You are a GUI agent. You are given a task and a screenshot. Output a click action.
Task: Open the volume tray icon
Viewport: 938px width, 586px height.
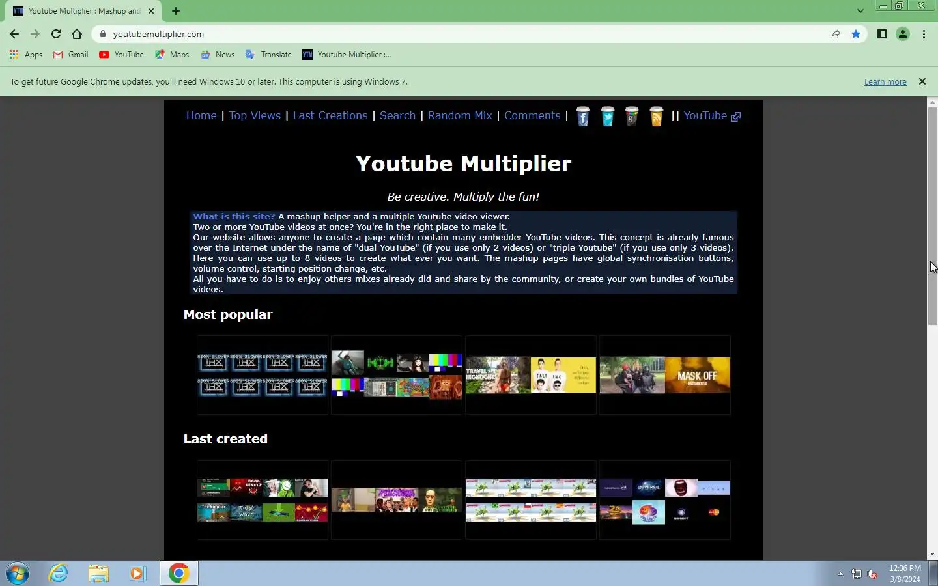pyautogui.click(x=873, y=574)
